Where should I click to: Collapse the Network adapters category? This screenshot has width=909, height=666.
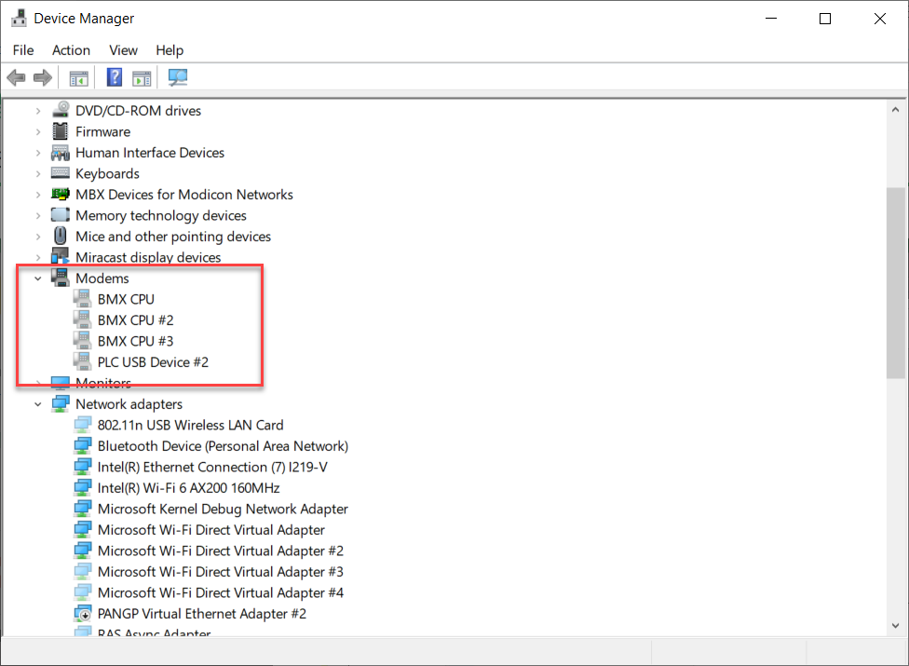point(38,404)
